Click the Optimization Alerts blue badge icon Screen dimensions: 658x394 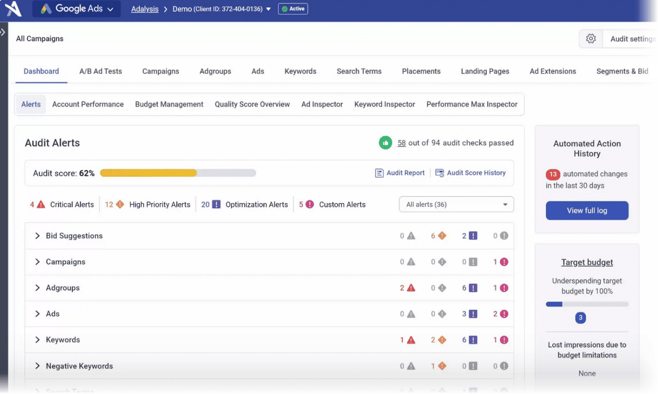216,204
